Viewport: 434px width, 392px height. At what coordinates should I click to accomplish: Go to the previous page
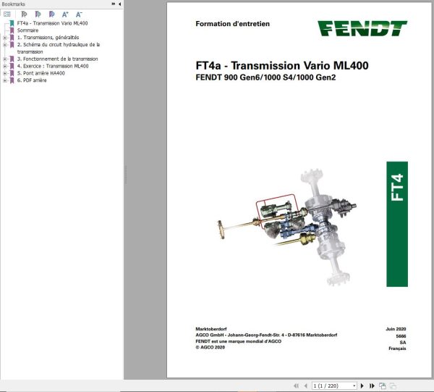pos(306,385)
